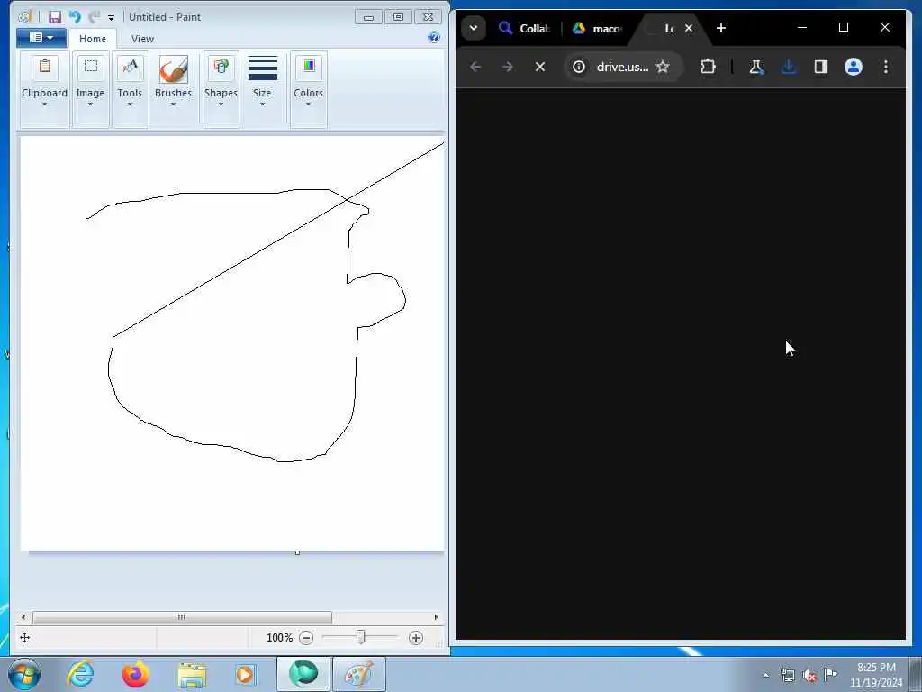The image size is (922, 692).
Task: Open the Paint file menu button
Action: pos(41,38)
